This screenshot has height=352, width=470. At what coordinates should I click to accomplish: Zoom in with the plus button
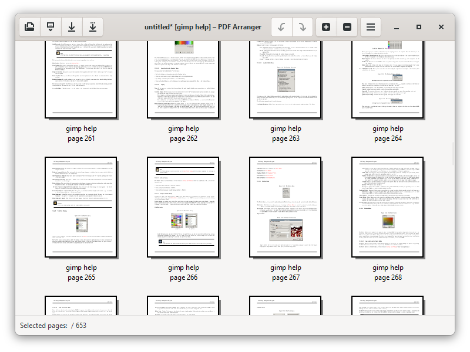point(326,27)
